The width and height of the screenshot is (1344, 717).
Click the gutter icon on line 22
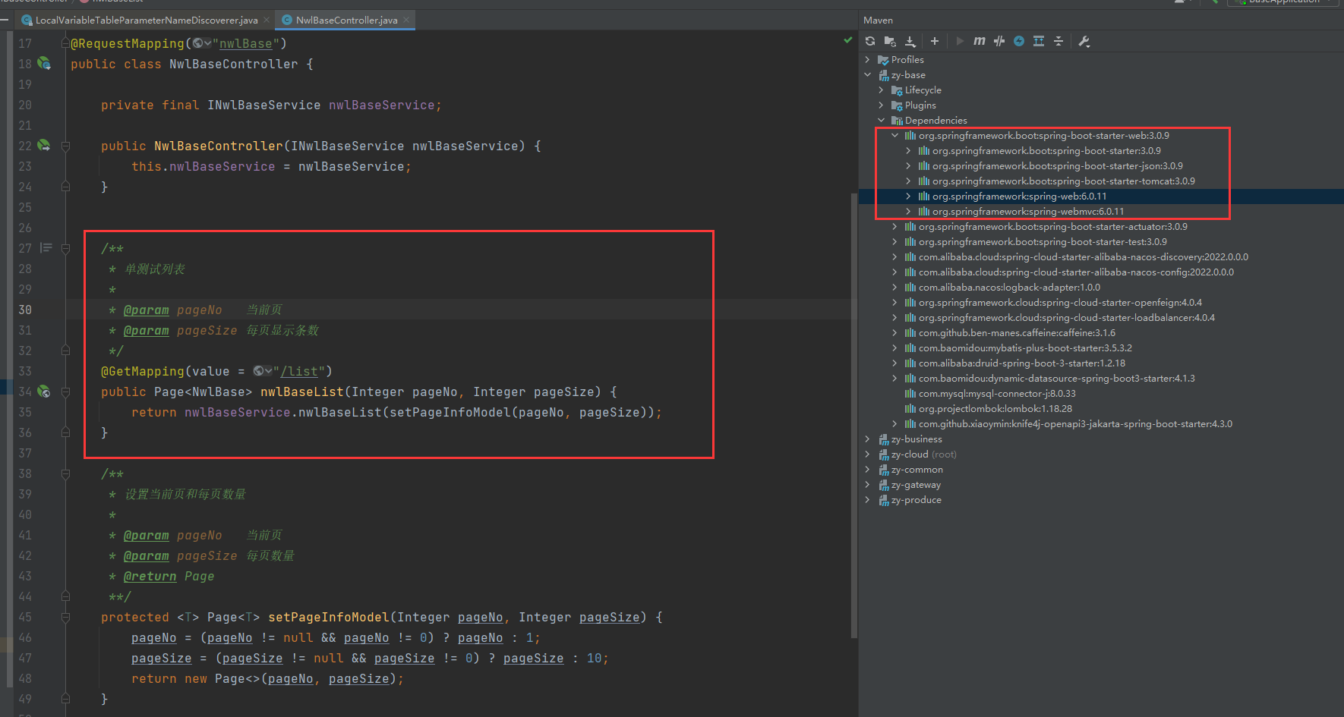44,146
